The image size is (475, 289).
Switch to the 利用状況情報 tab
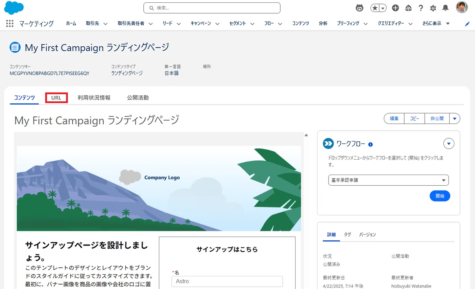[x=94, y=98]
